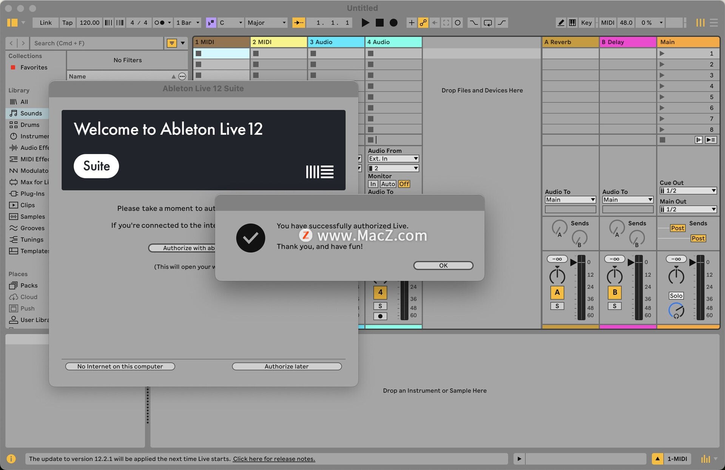Toggle Solo on A Reverb return
725x470 pixels.
557,306
